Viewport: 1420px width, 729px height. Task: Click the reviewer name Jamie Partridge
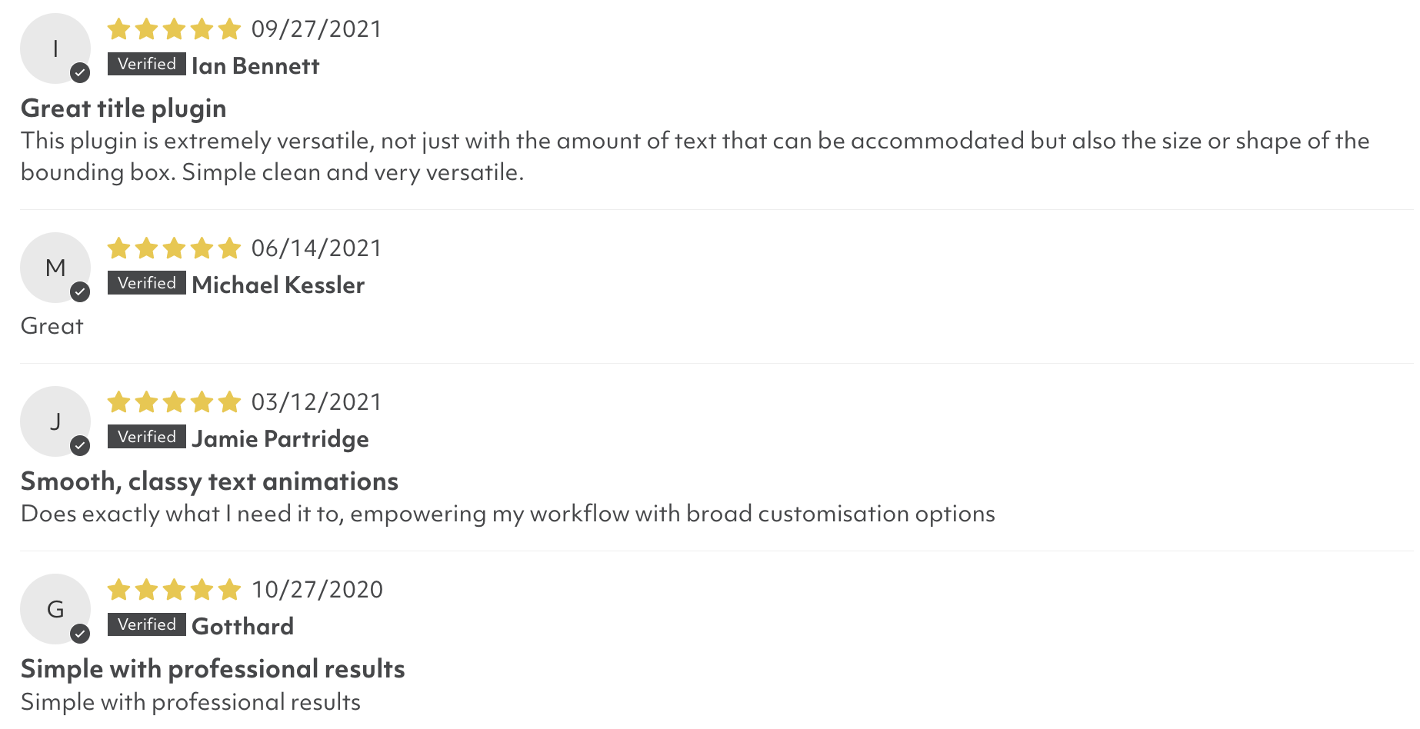pyautogui.click(x=280, y=439)
